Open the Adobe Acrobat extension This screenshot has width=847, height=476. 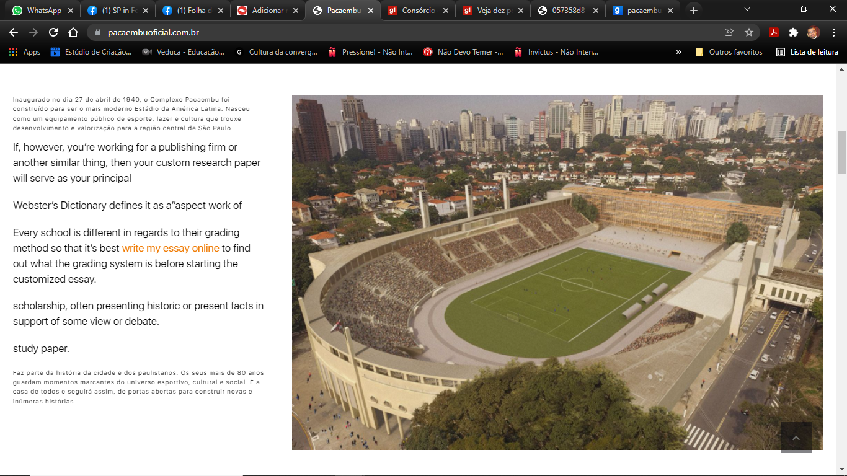(774, 32)
